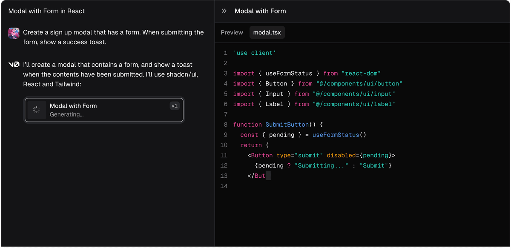Click the useFormStatus import statement
The width and height of the screenshot is (511, 250).
click(307, 74)
